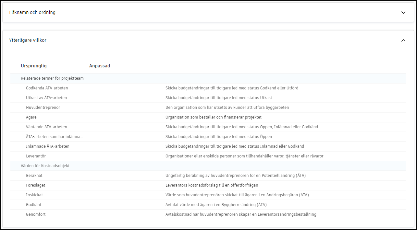
Task: Select the Utkast av ÄTA-arbeten row
Action: click(x=46, y=98)
